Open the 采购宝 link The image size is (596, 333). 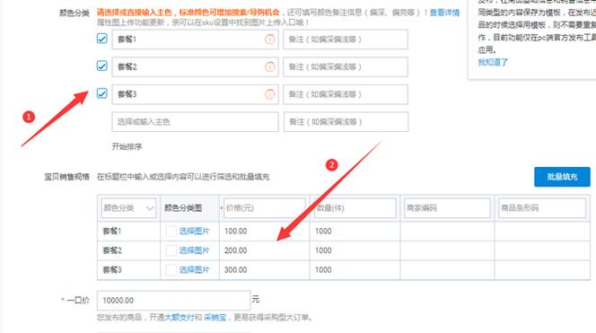tap(215, 318)
